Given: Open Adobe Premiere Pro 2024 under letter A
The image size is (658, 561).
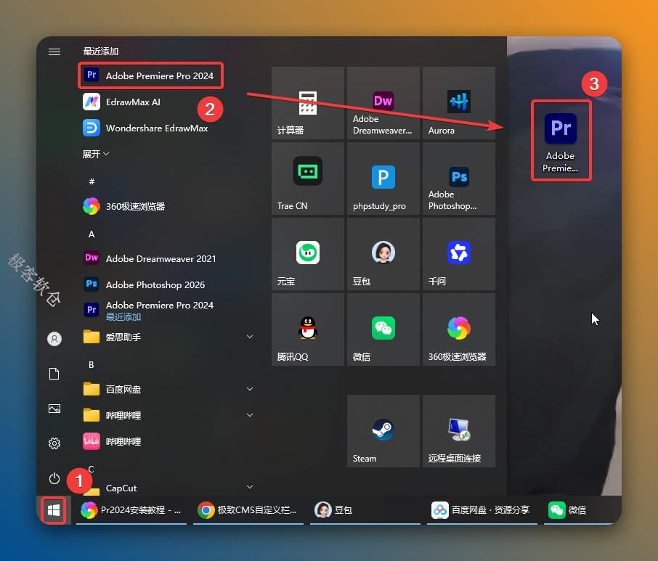Looking at the screenshot, I should [x=168, y=311].
